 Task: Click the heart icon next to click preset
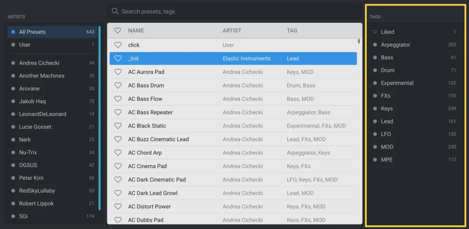[118, 45]
